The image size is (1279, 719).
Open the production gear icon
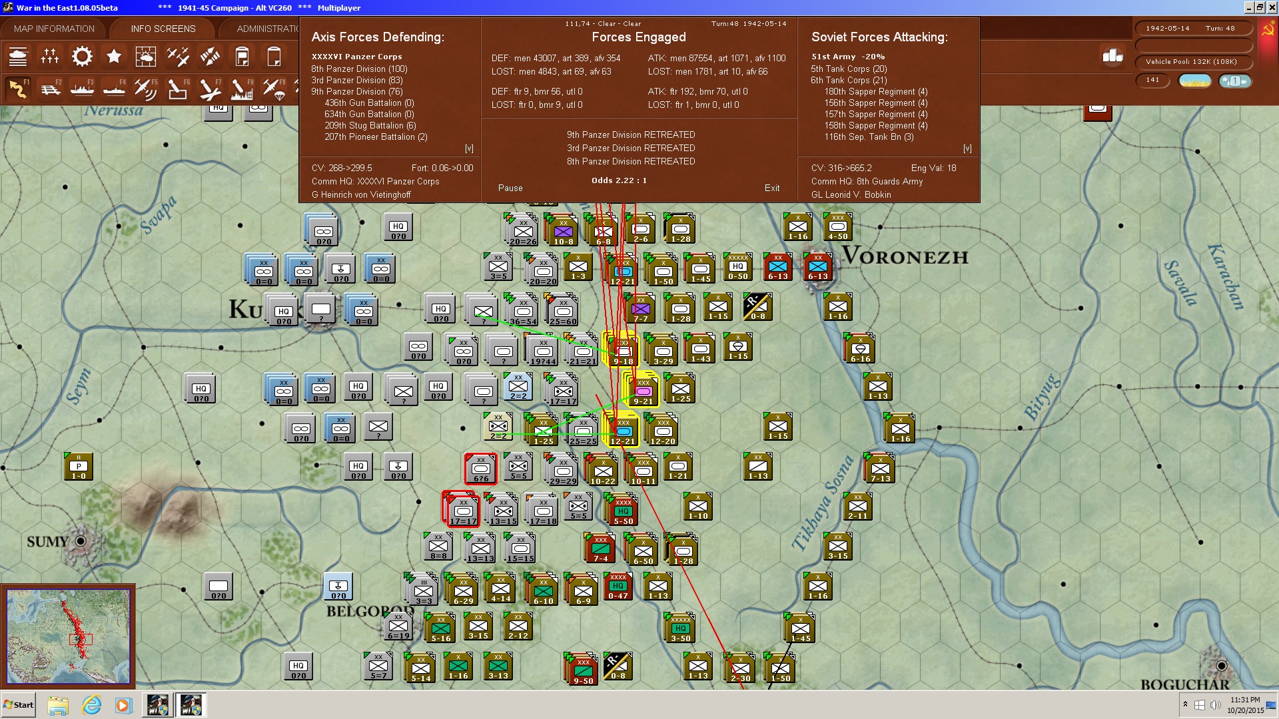82,57
